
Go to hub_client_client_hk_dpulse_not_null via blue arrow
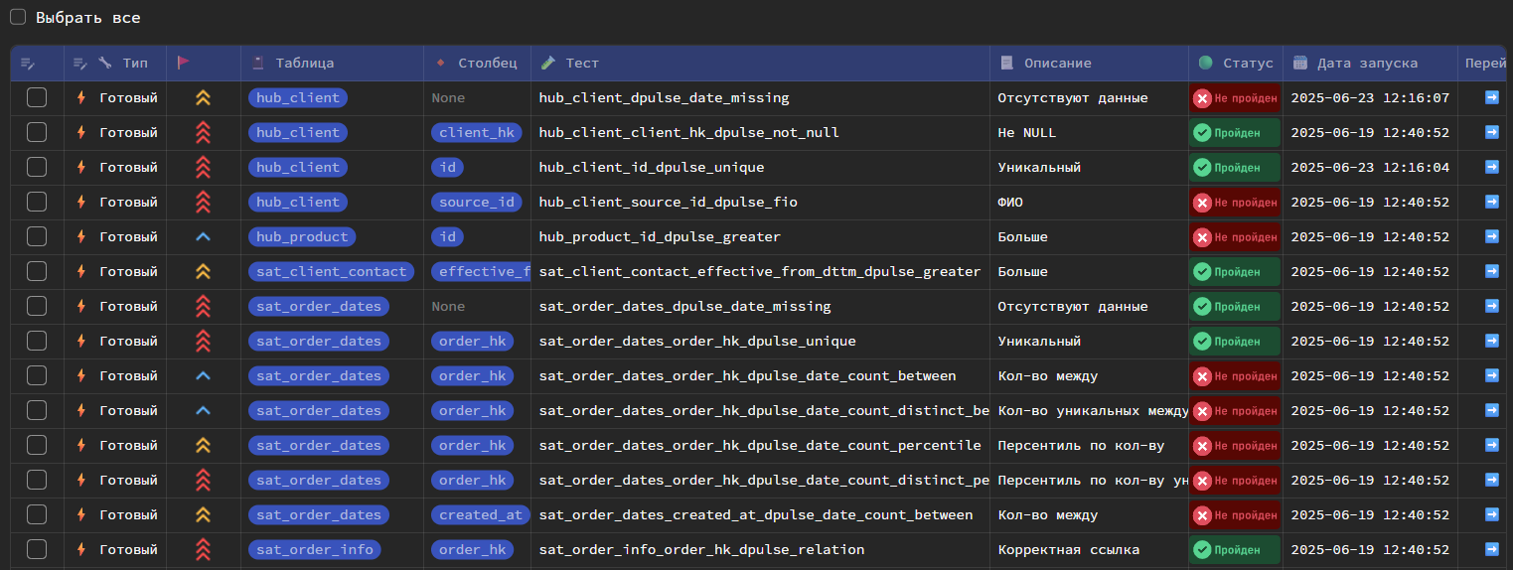pyautogui.click(x=1491, y=132)
